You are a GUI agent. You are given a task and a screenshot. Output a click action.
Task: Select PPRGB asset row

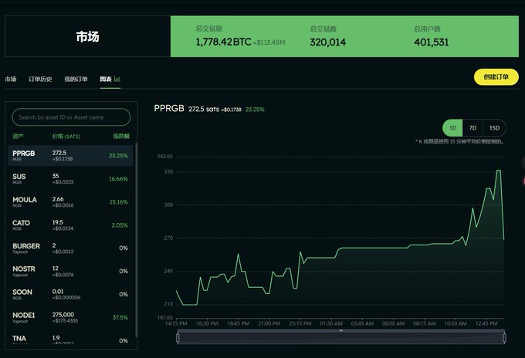[x=70, y=156]
